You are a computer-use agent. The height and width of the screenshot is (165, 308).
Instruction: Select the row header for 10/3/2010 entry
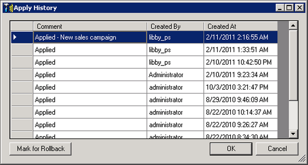pos(22,87)
